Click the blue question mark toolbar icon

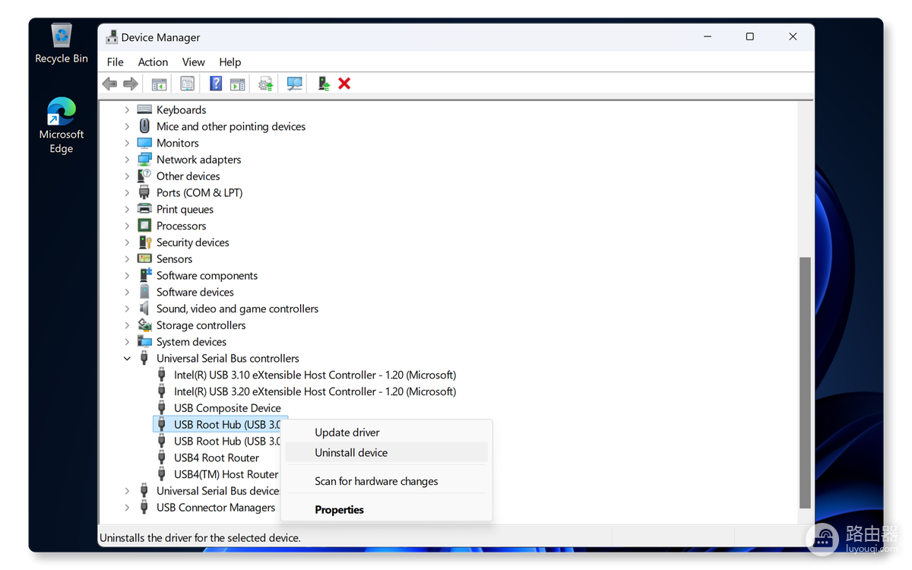(216, 84)
